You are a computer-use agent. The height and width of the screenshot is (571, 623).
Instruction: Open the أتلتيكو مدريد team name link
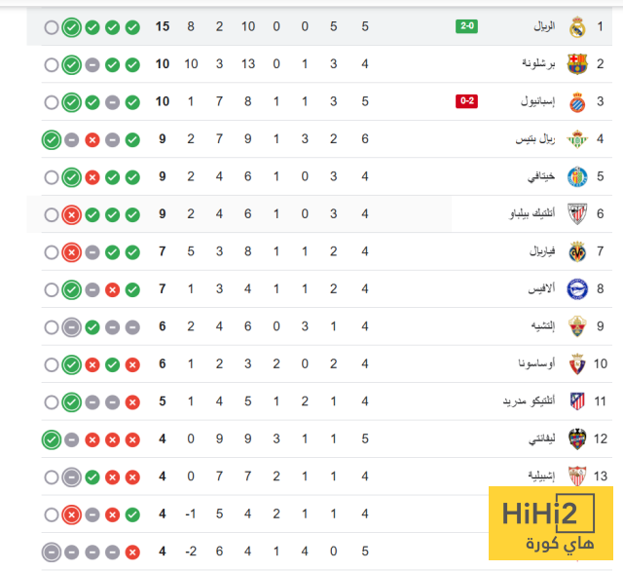(529, 400)
